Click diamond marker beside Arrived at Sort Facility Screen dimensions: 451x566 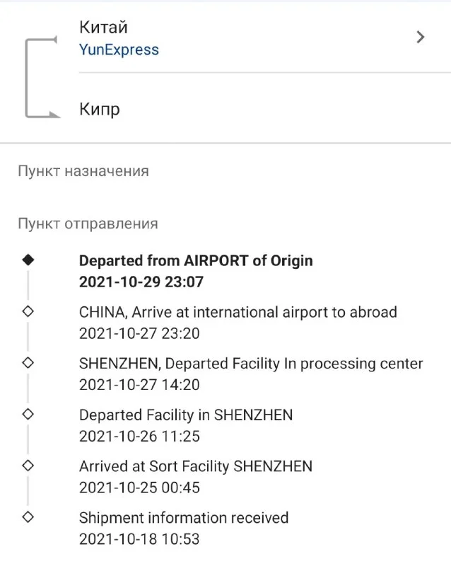click(28, 466)
